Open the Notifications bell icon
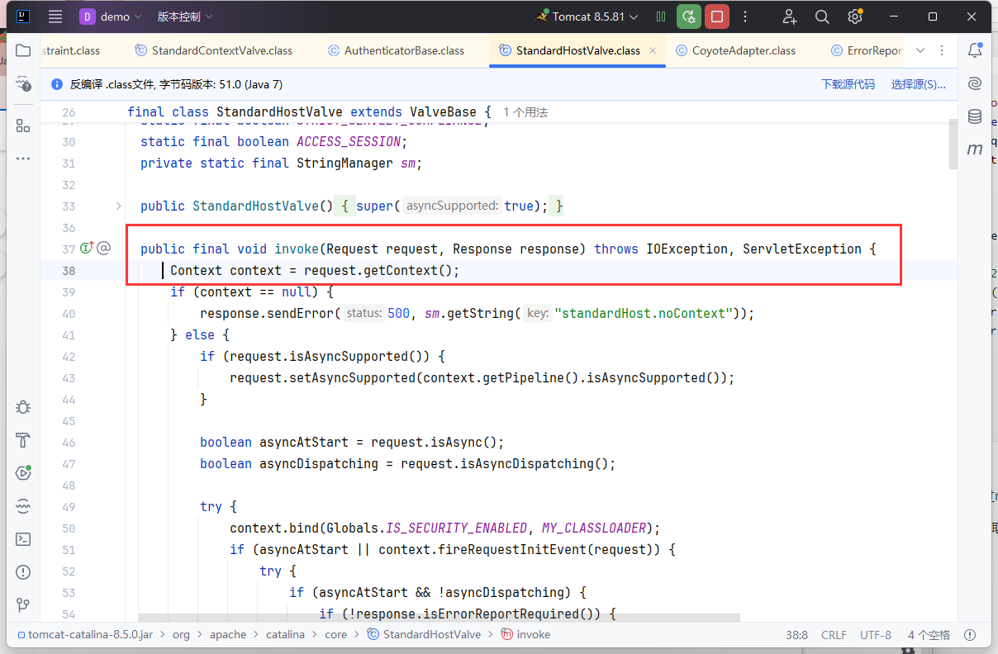This screenshot has width=998, height=654. click(x=975, y=50)
